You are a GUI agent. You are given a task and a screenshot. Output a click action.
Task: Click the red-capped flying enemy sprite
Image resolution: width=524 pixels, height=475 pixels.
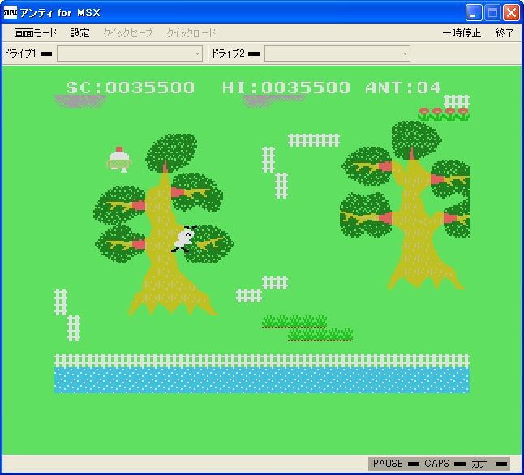tap(119, 160)
